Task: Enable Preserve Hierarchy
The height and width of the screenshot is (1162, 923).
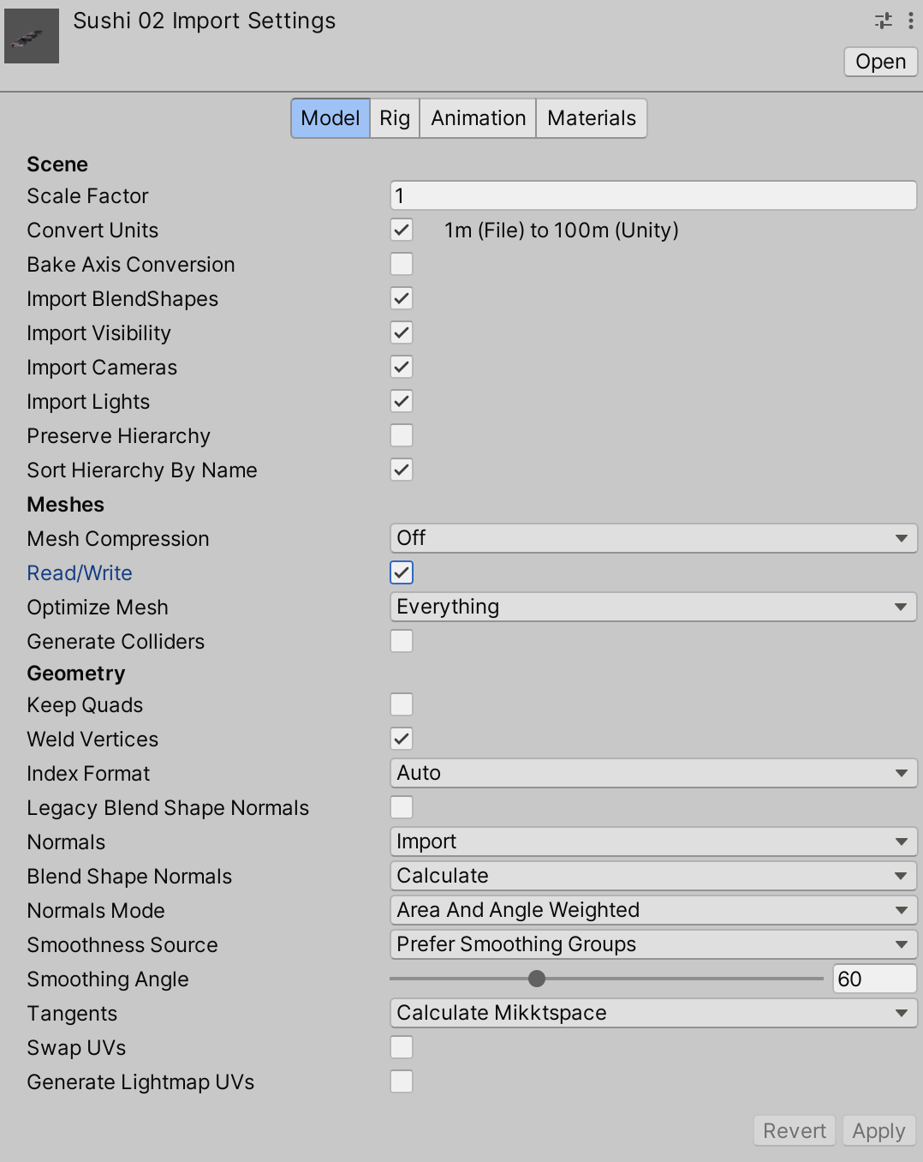Action: tap(401, 435)
